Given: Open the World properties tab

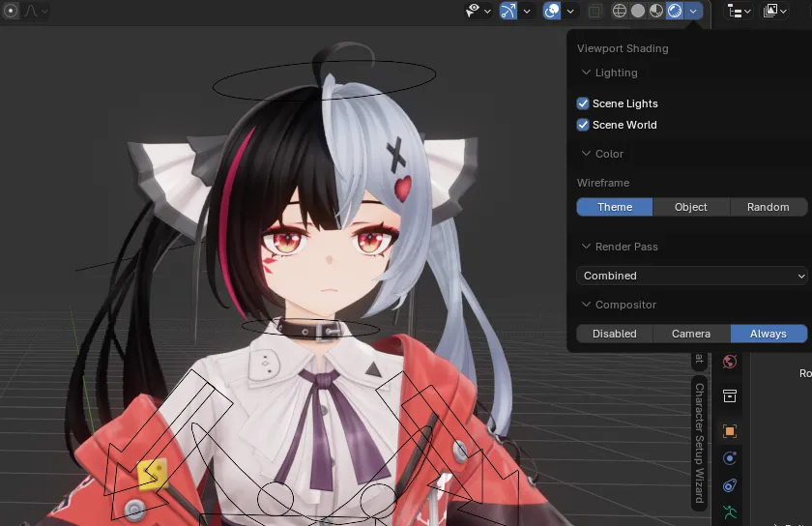Looking at the screenshot, I should (730, 362).
